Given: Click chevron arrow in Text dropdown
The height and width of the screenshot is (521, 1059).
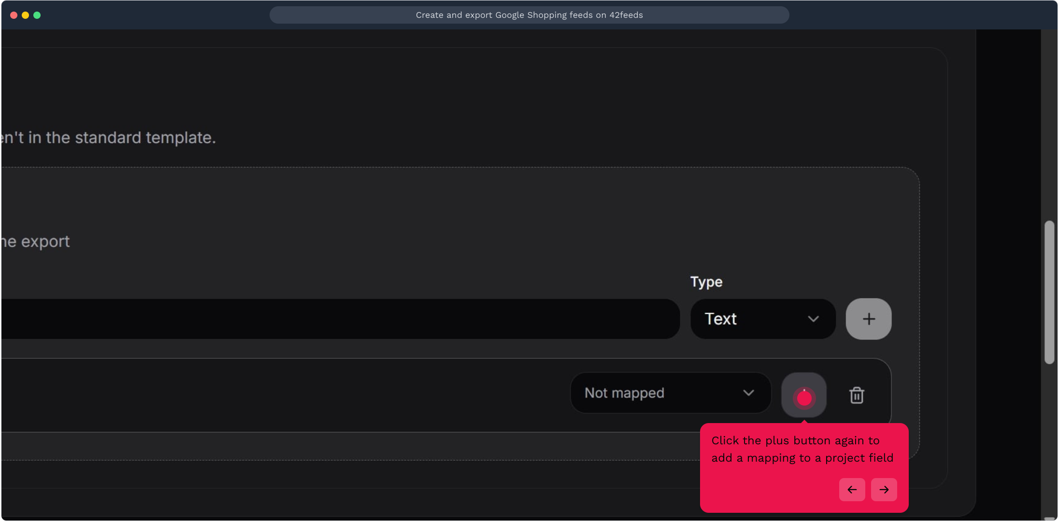Looking at the screenshot, I should (814, 319).
